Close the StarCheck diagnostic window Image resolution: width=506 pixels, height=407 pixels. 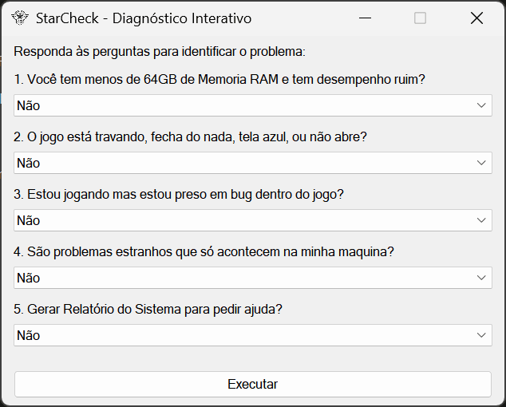pyautogui.click(x=476, y=18)
